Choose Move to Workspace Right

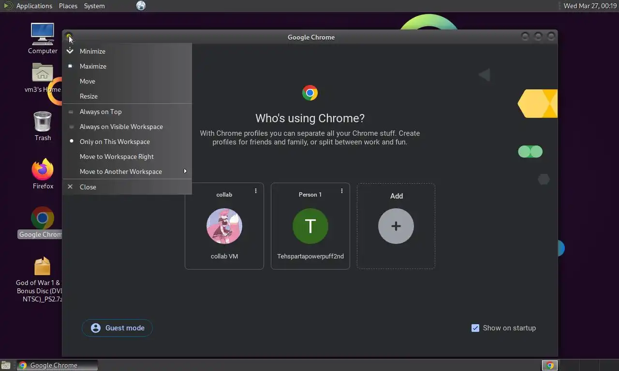(x=127, y=157)
